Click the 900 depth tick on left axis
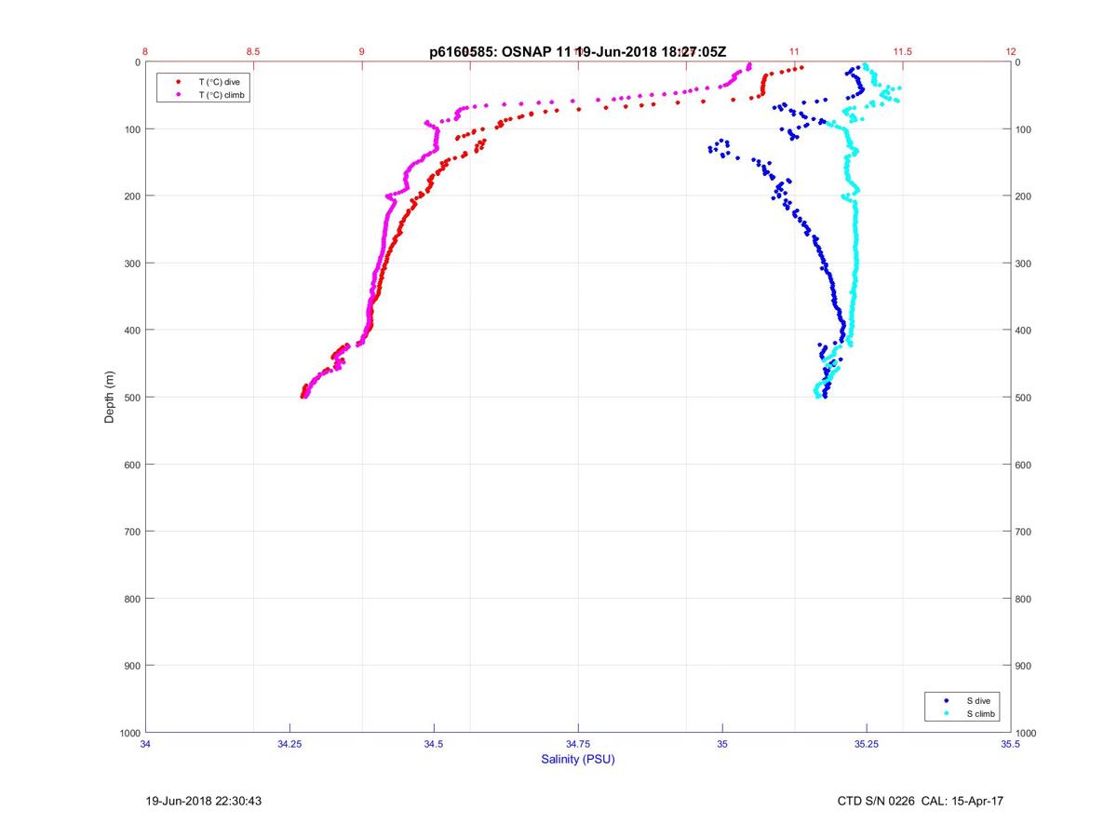Viewport: 1117px width, 824px height. click(x=131, y=666)
